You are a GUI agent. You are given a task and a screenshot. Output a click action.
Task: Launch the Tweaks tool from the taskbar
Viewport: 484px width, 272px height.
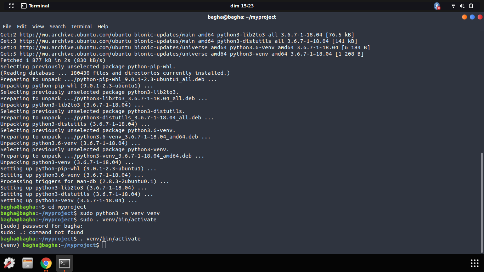click(9, 263)
